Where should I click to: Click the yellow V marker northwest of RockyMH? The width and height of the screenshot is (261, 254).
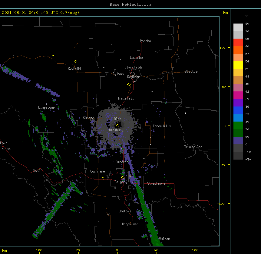click(53, 56)
